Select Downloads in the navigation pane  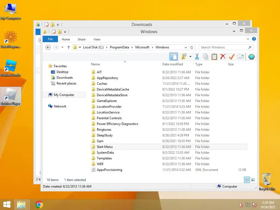pyautogui.click(x=62, y=77)
